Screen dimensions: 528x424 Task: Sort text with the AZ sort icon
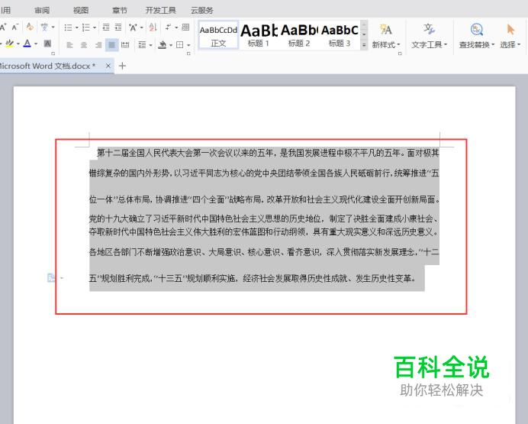[153, 27]
